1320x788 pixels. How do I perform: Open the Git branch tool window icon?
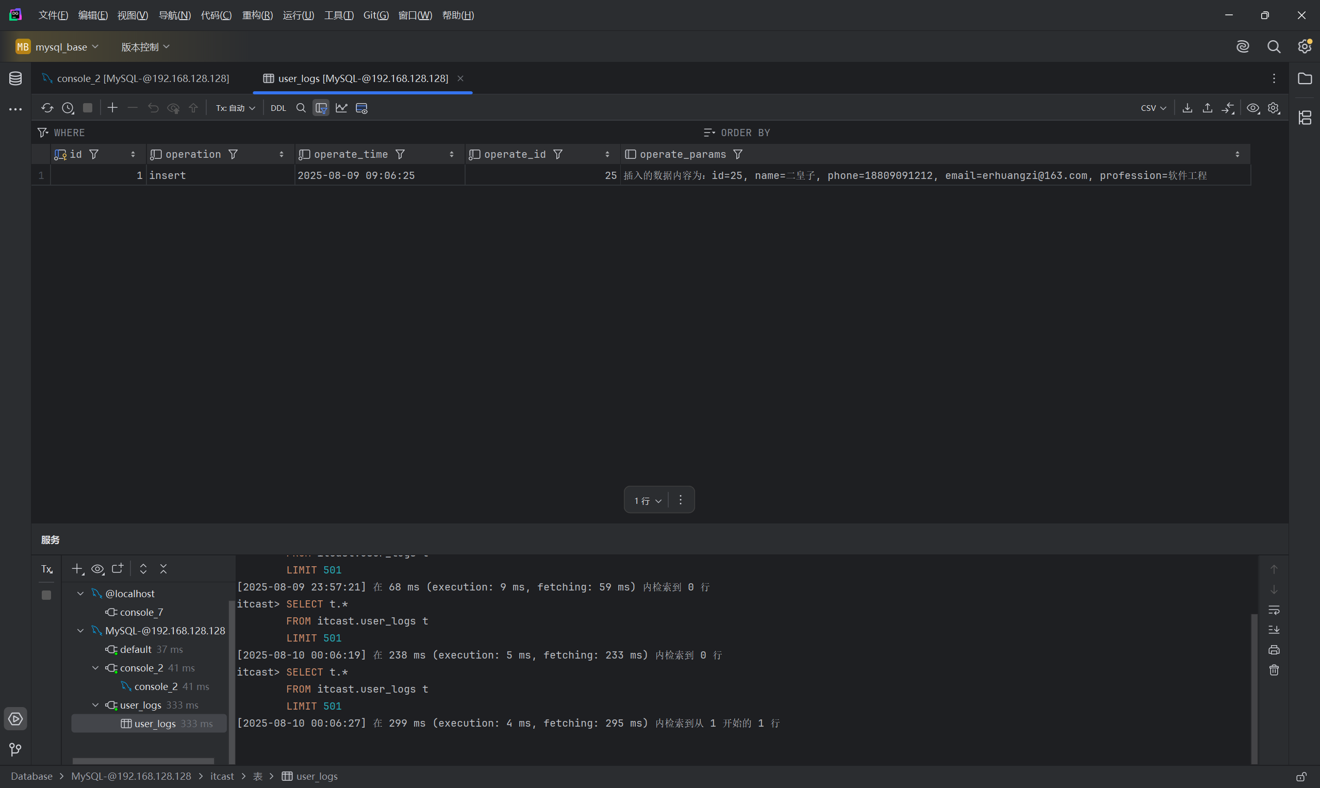point(15,749)
